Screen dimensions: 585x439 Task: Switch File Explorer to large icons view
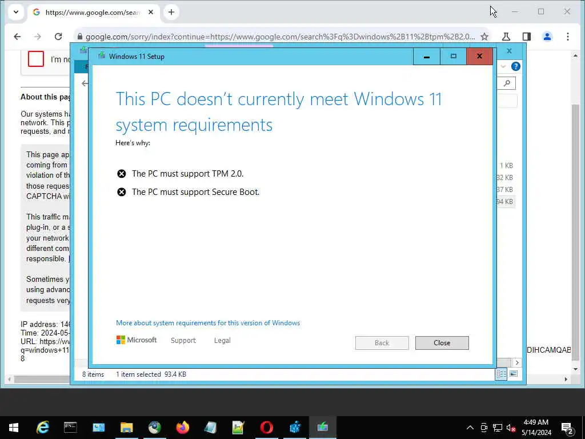[514, 374]
